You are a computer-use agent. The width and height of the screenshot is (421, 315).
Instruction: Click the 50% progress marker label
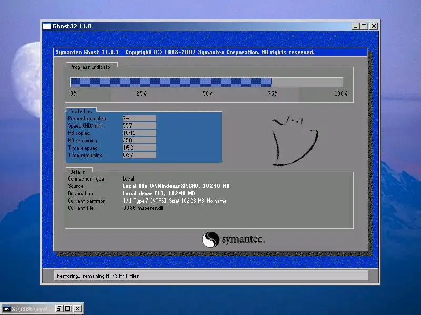coord(207,93)
